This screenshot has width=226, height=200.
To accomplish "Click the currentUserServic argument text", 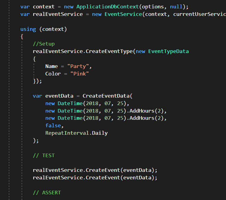I will click(199, 14).
